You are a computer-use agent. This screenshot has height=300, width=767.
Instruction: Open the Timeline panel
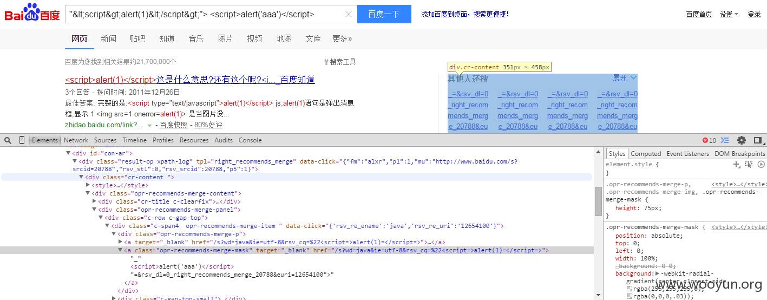(134, 140)
